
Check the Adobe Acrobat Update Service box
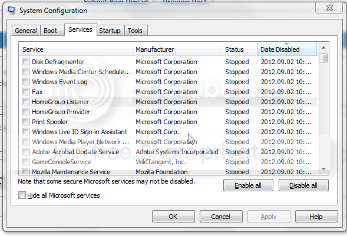click(x=26, y=152)
